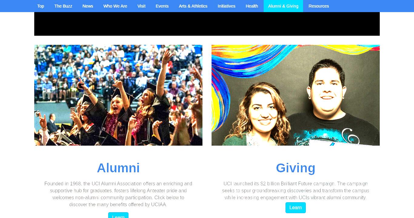Open the Who We Are section
Screen dimensions: 414x218
115,6
